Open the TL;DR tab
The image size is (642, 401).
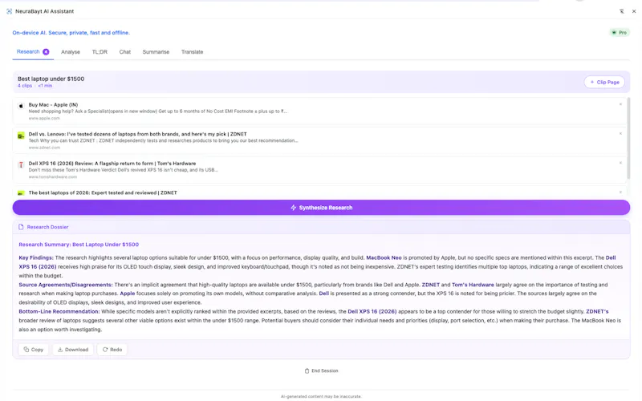[x=100, y=52]
